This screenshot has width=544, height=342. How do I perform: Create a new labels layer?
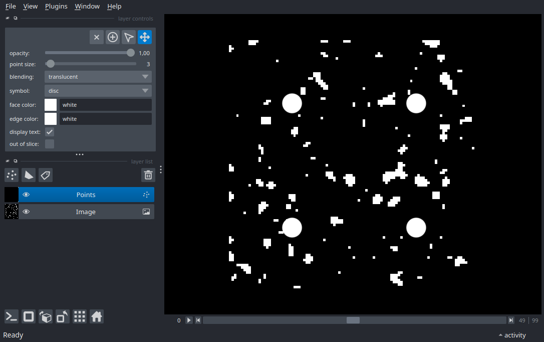pyautogui.click(x=46, y=175)
